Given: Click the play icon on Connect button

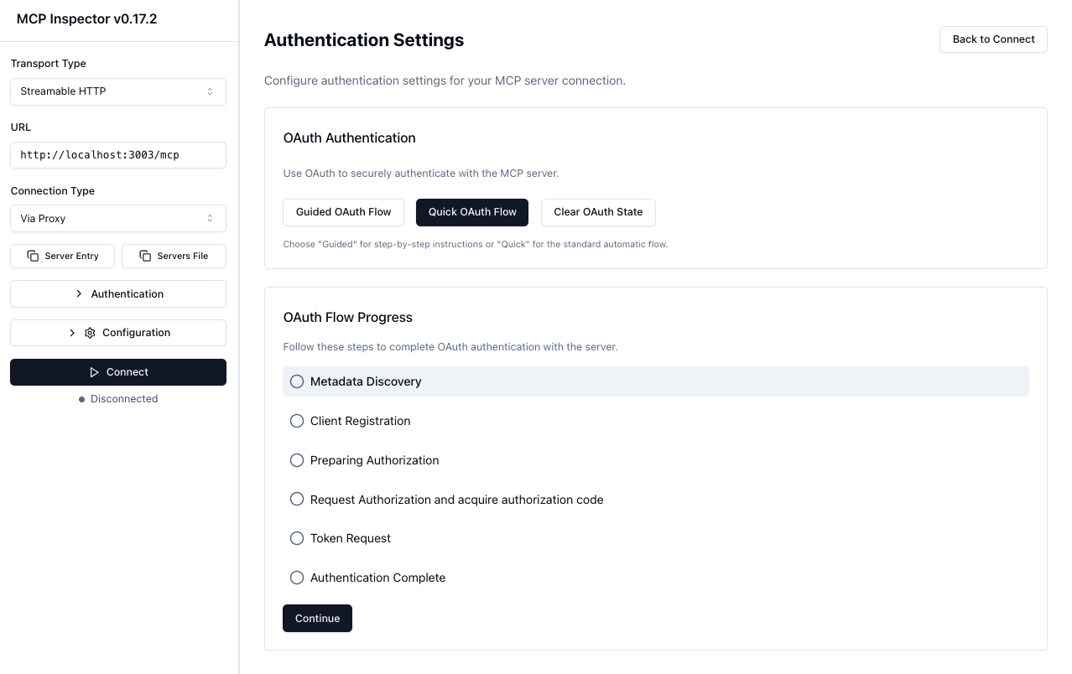Looking at the screenshot, I should click(x=94, y=372).
